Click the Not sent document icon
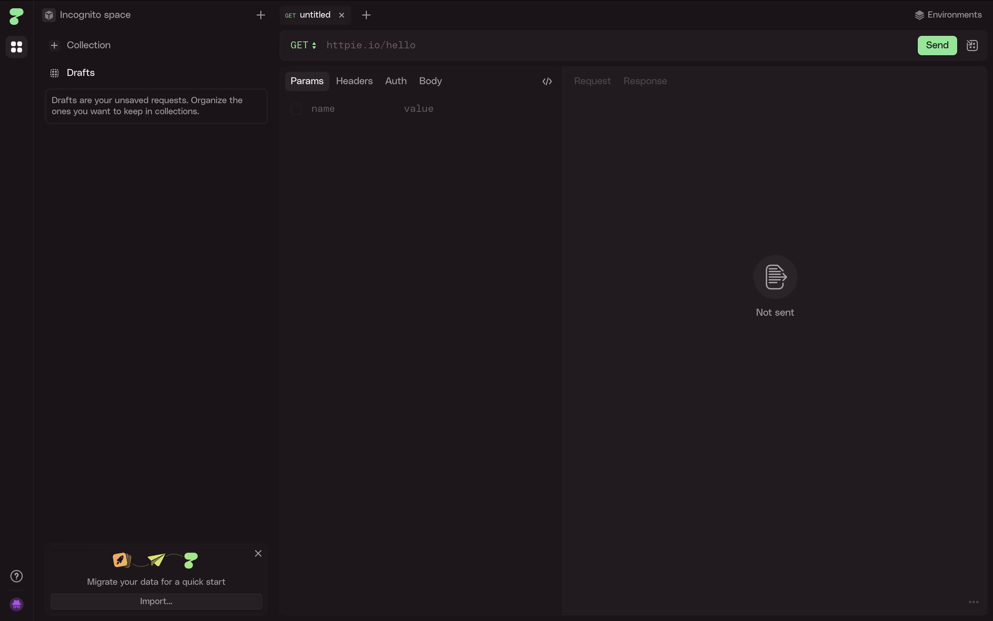This screenshot has height=621, width=993. pyautogui.click(x=775, y=277)
